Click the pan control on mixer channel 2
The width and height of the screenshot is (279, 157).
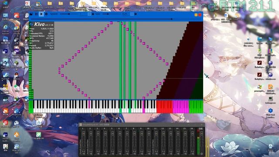point(91,133)
